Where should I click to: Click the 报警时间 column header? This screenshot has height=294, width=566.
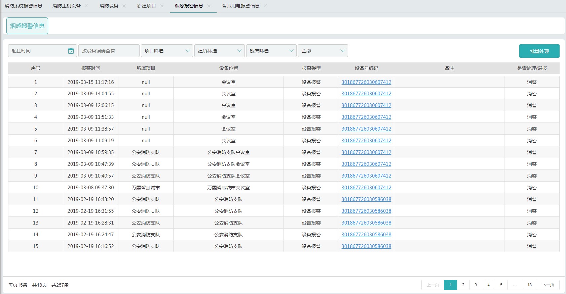pyautogui.click(x=91, y=68)
